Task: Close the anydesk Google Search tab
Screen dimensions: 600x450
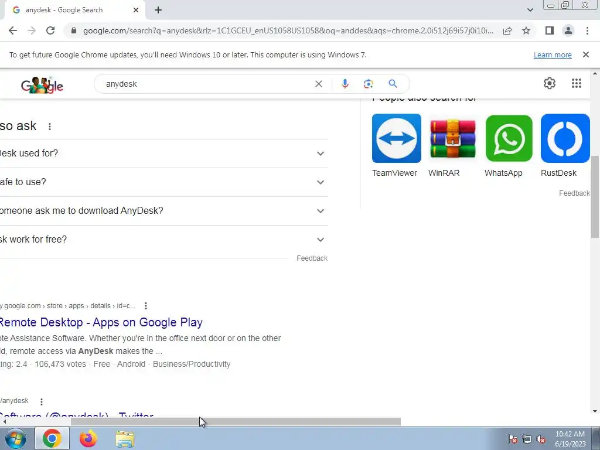Action: [136, 11]
